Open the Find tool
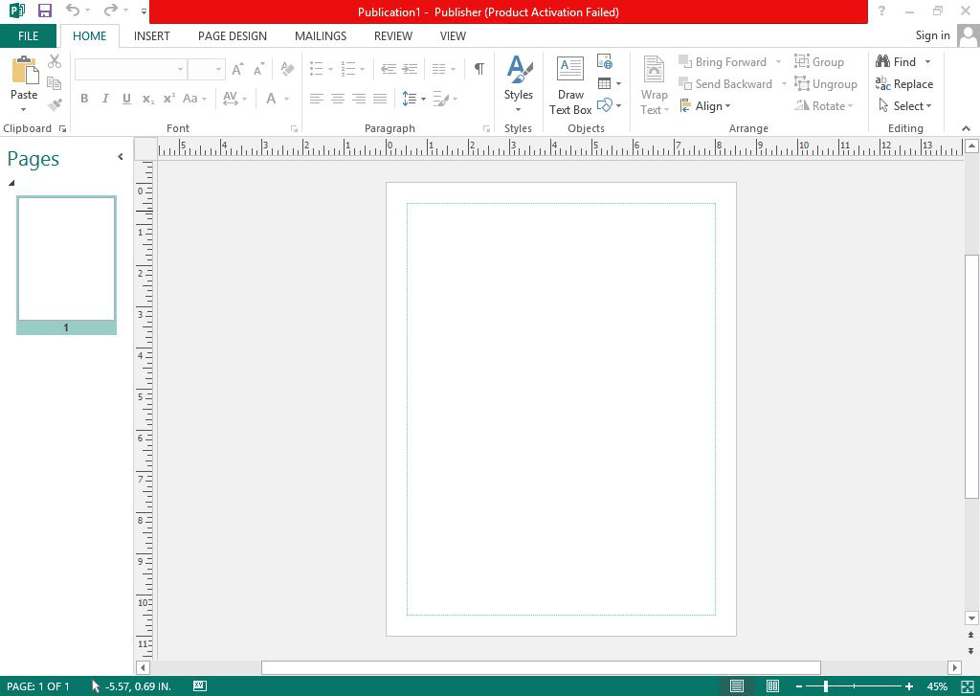 pos(901,60)
